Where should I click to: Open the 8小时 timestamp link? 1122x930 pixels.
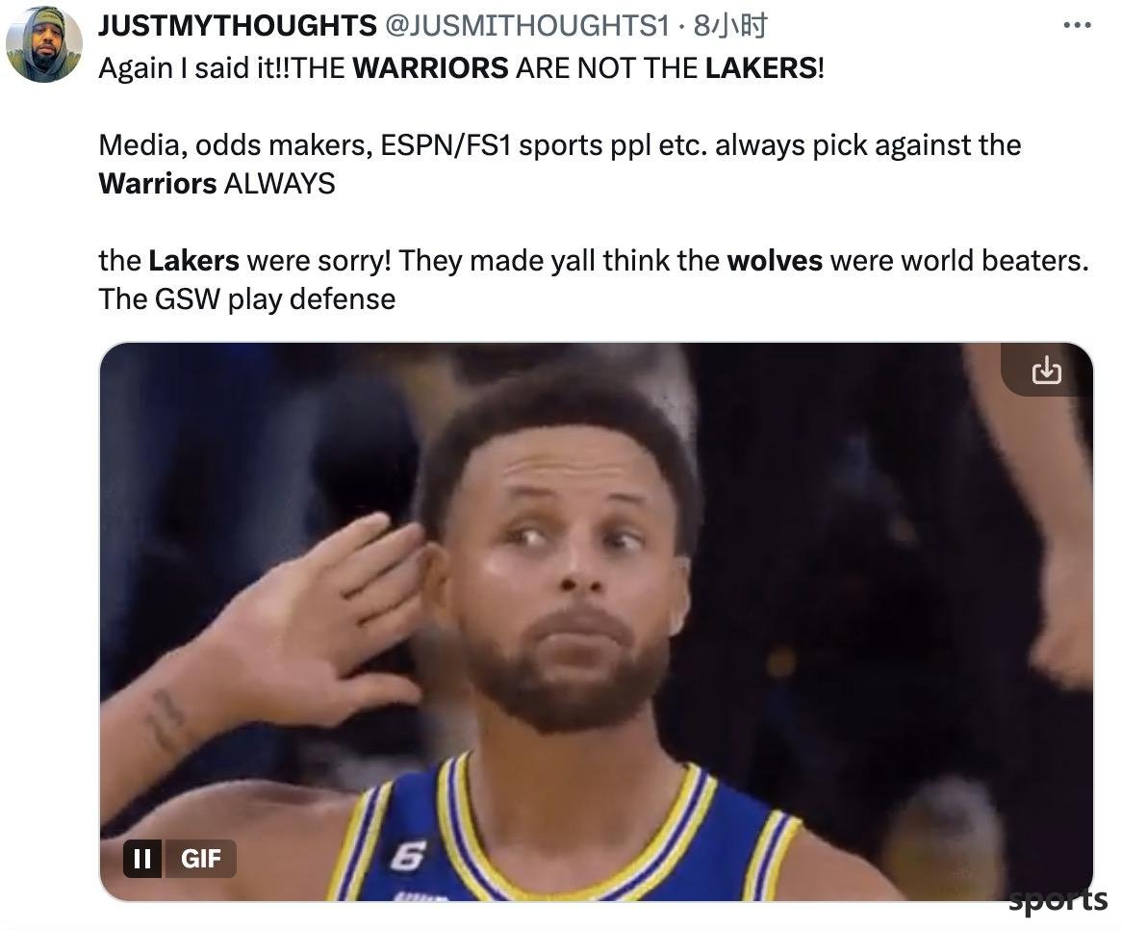pos(730,26)
